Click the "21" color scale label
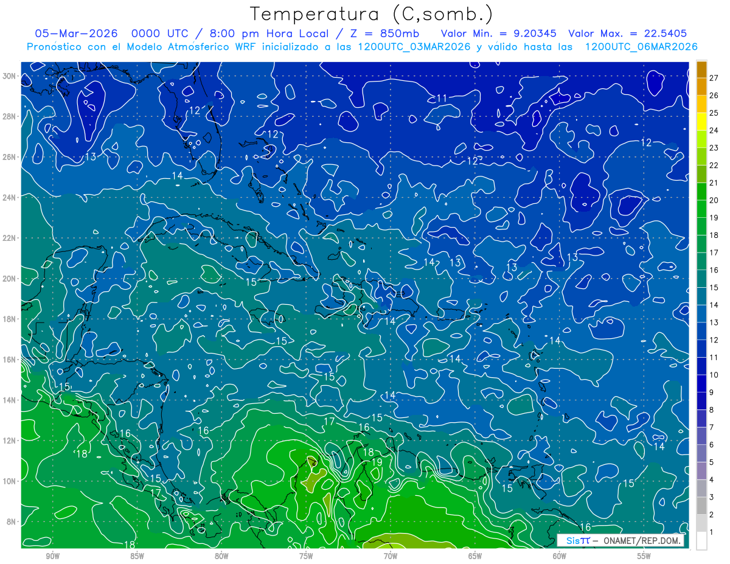This screenshot has width=730, height=564. coord(714,183)
